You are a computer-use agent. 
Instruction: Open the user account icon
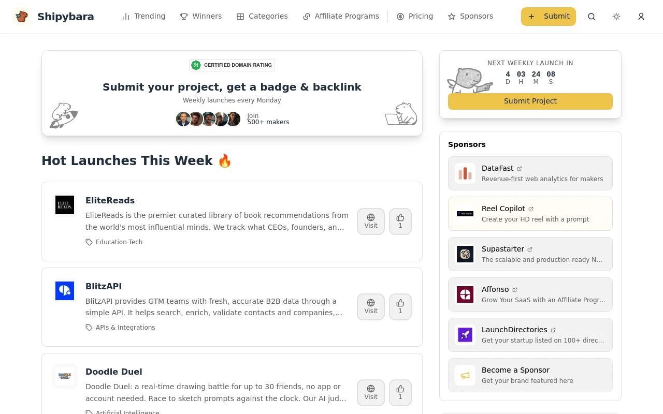pyautogui.click(x=641, y=17)
